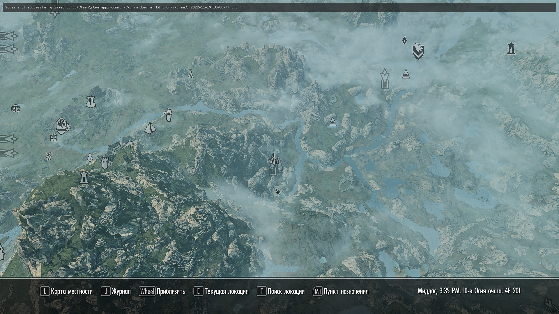Viewport: 559px width, 314px height.
Task: Select the watchtower marker on the mountain slope
Action: click(84, 177)
